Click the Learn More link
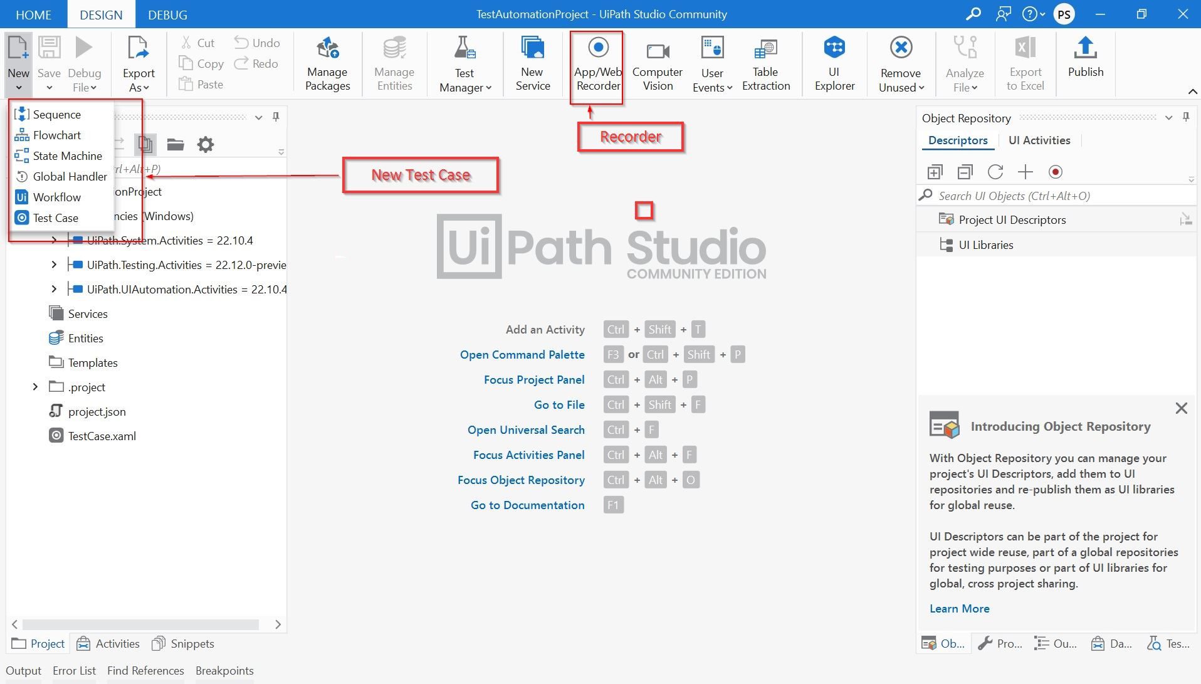1201x684 pixels. [x=959, y=608]
